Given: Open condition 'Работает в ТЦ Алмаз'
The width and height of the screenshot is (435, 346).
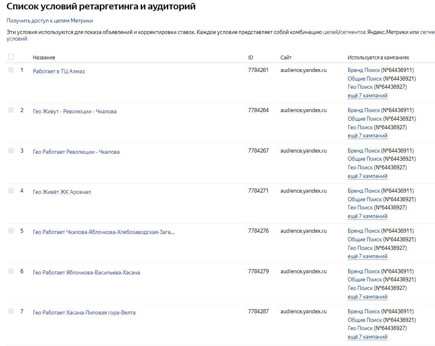Looking at the screenshot, I should (x=59, y=71).
